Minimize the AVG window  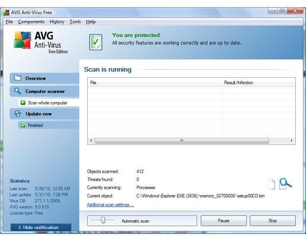tap(273, 11)
